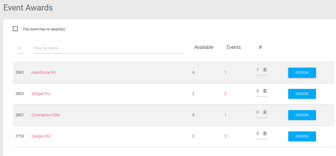The width and height of the screenshot is (336, 156).
Task: Open the Widget Pro link
Action: 41,94
